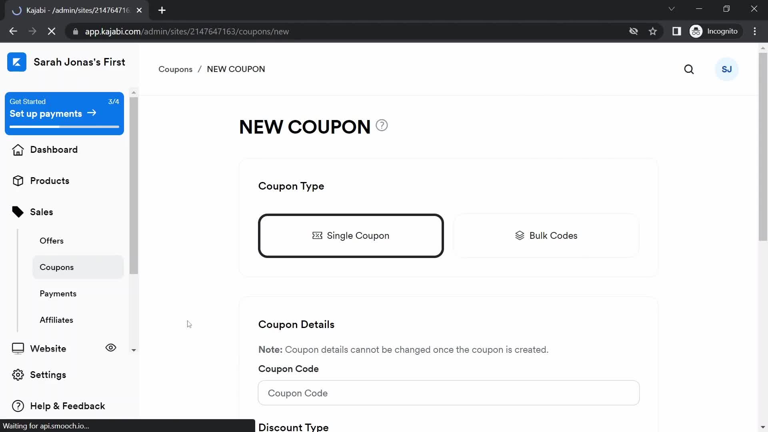768x432 pixels.
Task: Click the help question mark icon on NEW COUPON
Action: 381,125
